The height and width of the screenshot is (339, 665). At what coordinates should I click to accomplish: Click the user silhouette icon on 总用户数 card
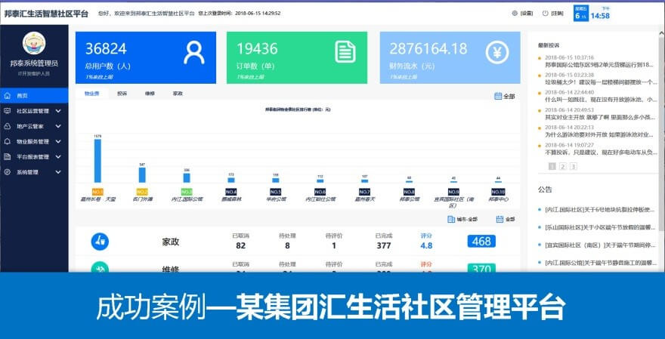tap(194, 51)
